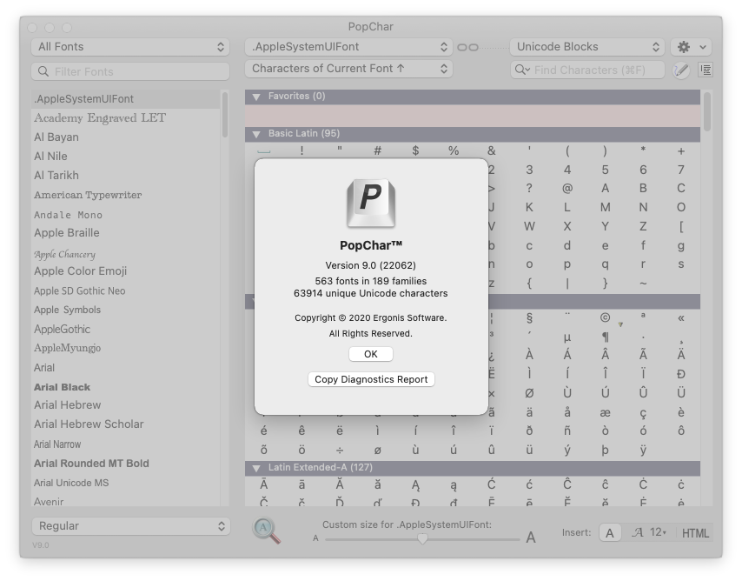Select AppleMyungjo font

click(x=125, y=348)
